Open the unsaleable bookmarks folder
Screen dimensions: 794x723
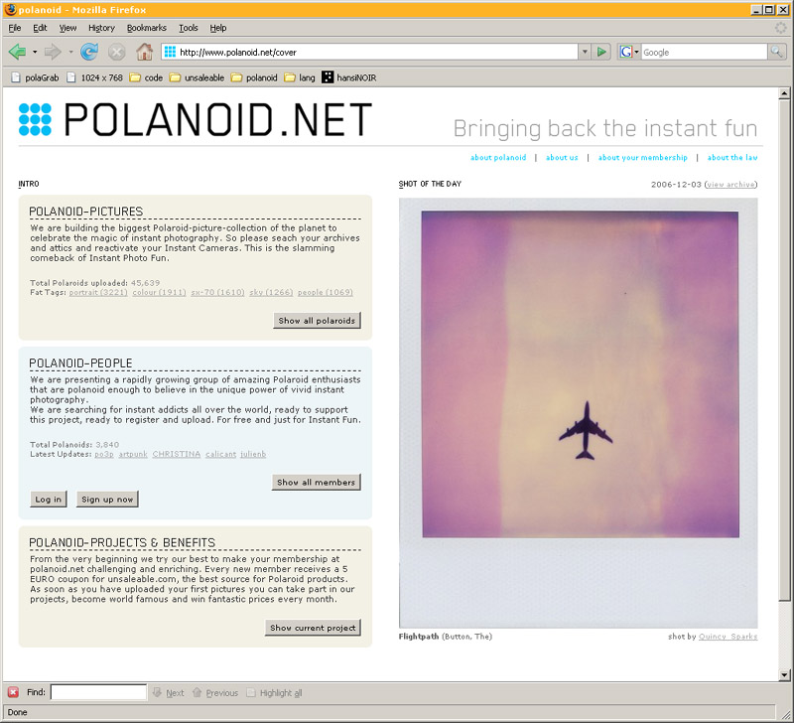pyautogui.click(x=197, y=77)
